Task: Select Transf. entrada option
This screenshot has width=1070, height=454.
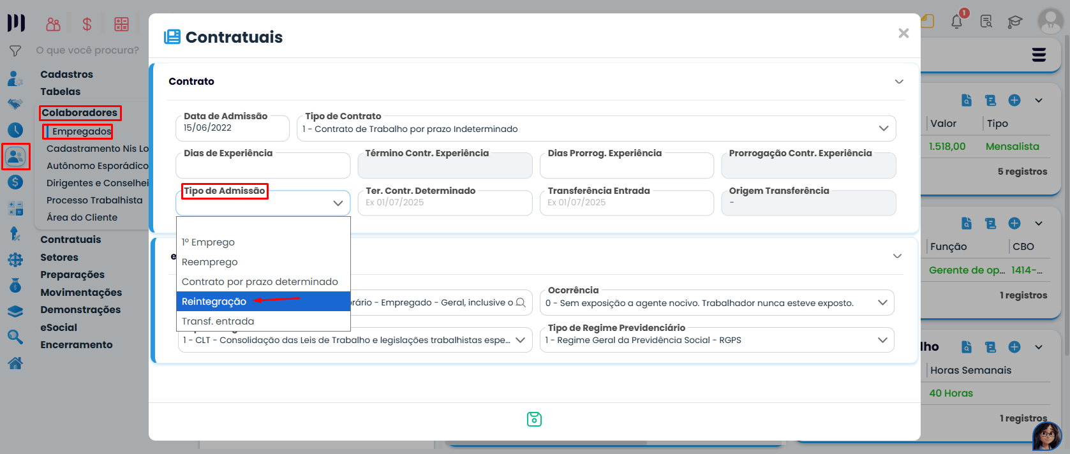Action: click(x=218, y=321)
